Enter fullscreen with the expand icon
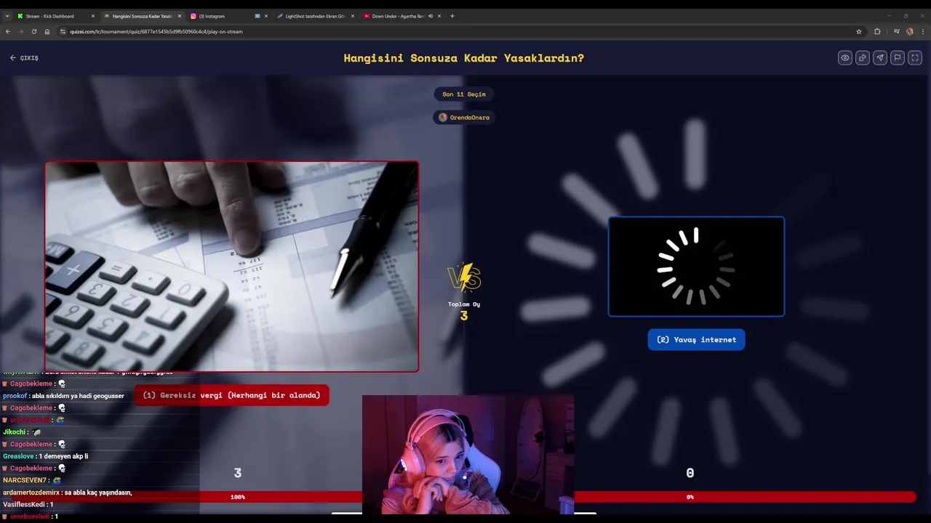Image resolution: width=931 pixels, height=523 pixels. coord(916,58)
